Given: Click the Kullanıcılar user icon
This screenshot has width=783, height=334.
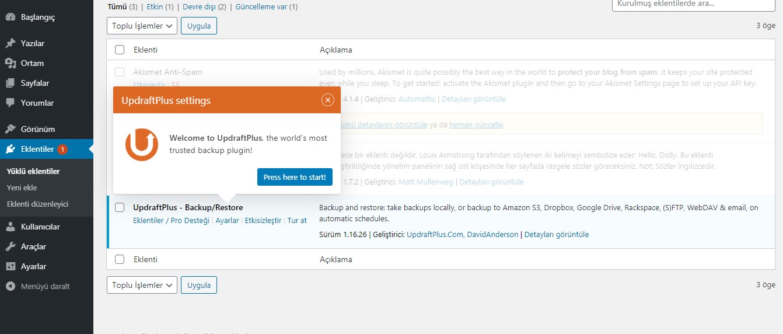Looking at the screenshot, I should (x=10, y=227).
